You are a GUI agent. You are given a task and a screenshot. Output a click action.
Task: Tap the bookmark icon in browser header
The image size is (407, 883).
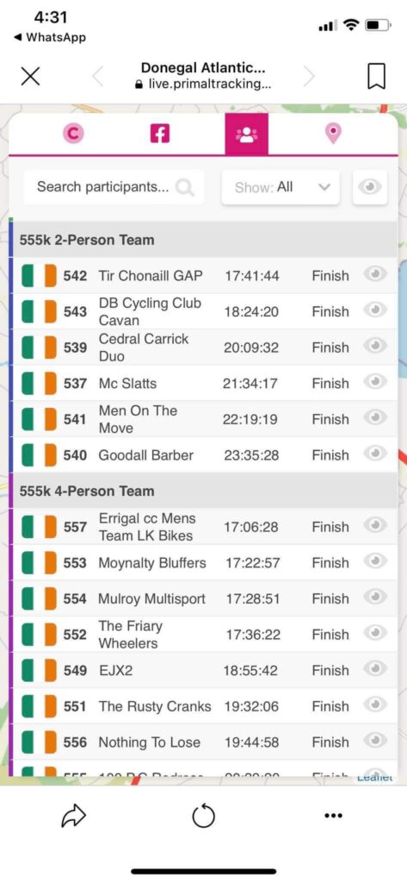pos(376,76)
